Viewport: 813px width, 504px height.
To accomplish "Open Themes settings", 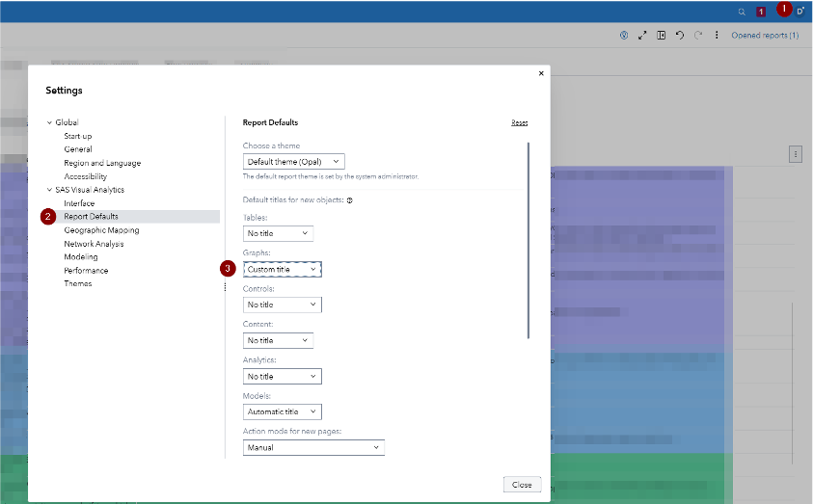I will coord(77,284).
